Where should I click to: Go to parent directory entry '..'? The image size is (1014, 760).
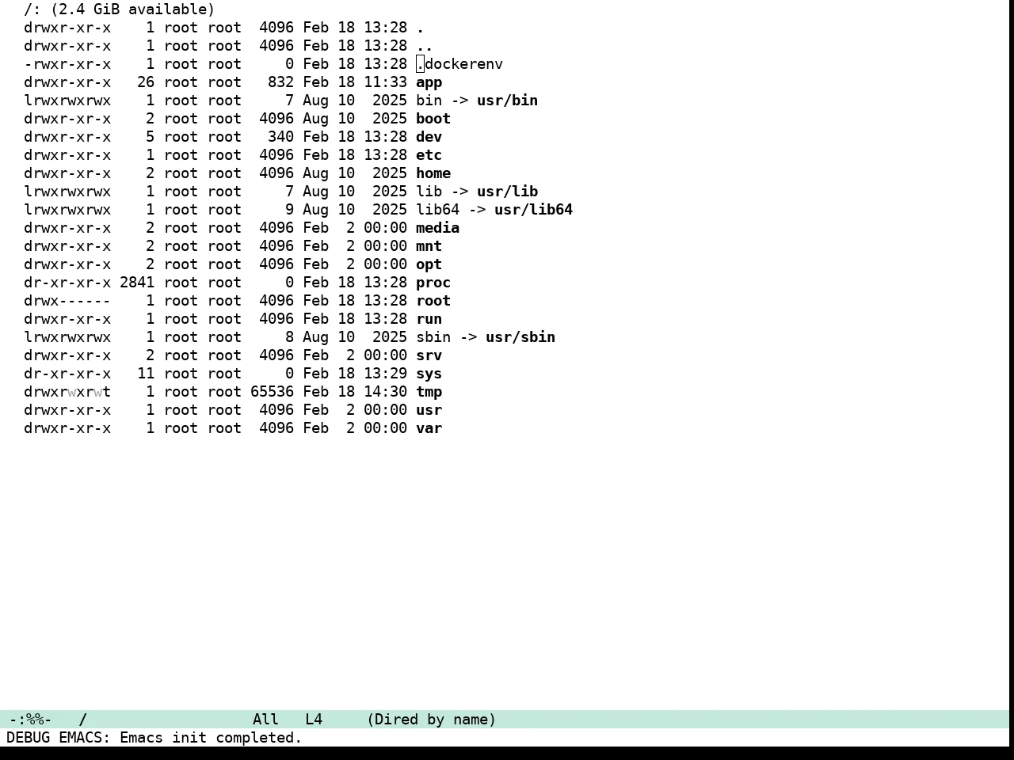[425, 46]
